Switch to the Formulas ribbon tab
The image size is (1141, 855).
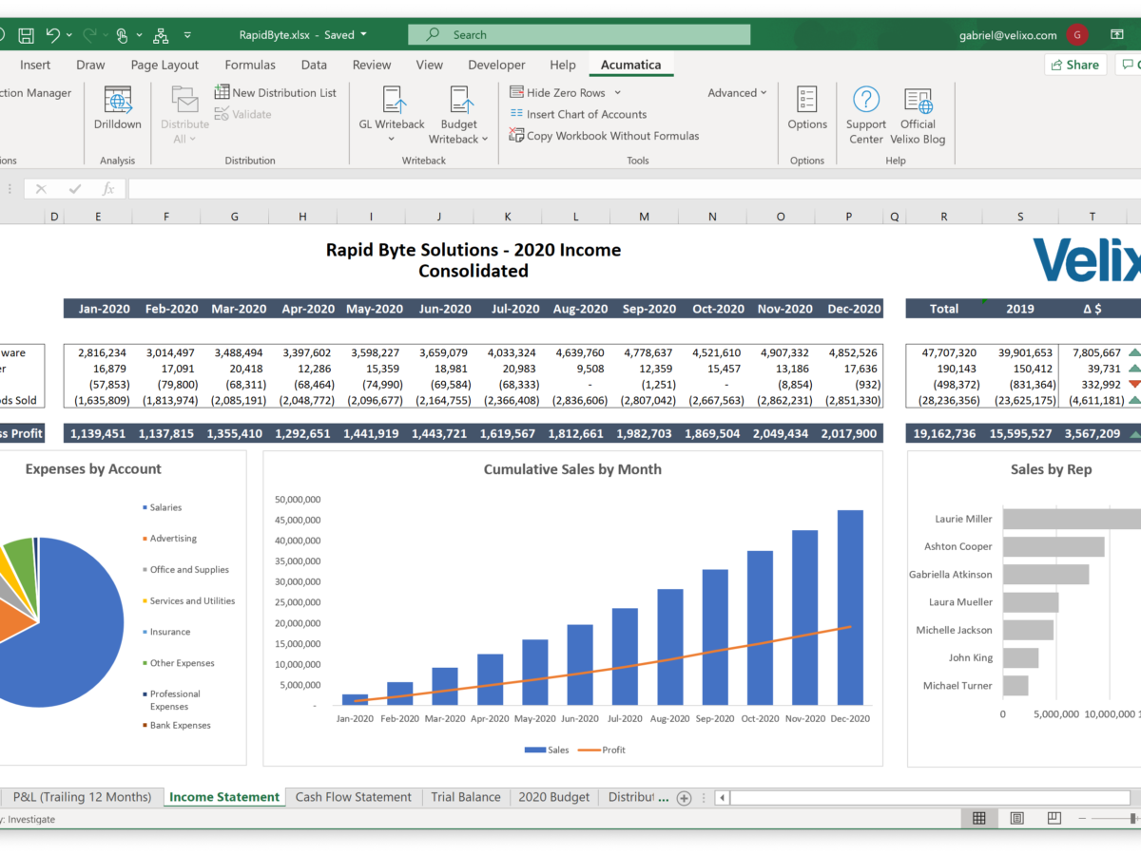click(x=249, y=65)
